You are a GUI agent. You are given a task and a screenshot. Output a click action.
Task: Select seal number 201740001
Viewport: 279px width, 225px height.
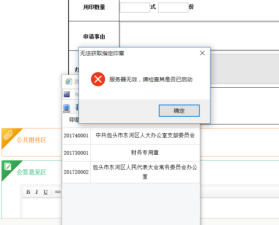tap(76, 136)
